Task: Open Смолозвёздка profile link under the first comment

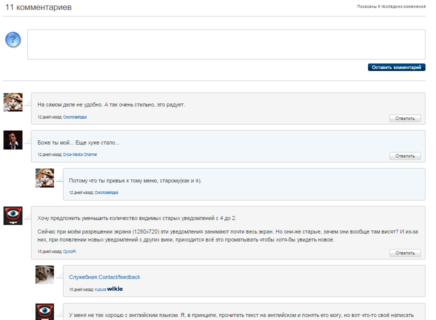Action: coord(75,117)
